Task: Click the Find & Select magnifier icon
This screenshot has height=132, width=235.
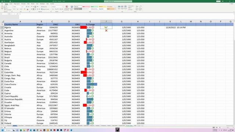Action: 140,7
